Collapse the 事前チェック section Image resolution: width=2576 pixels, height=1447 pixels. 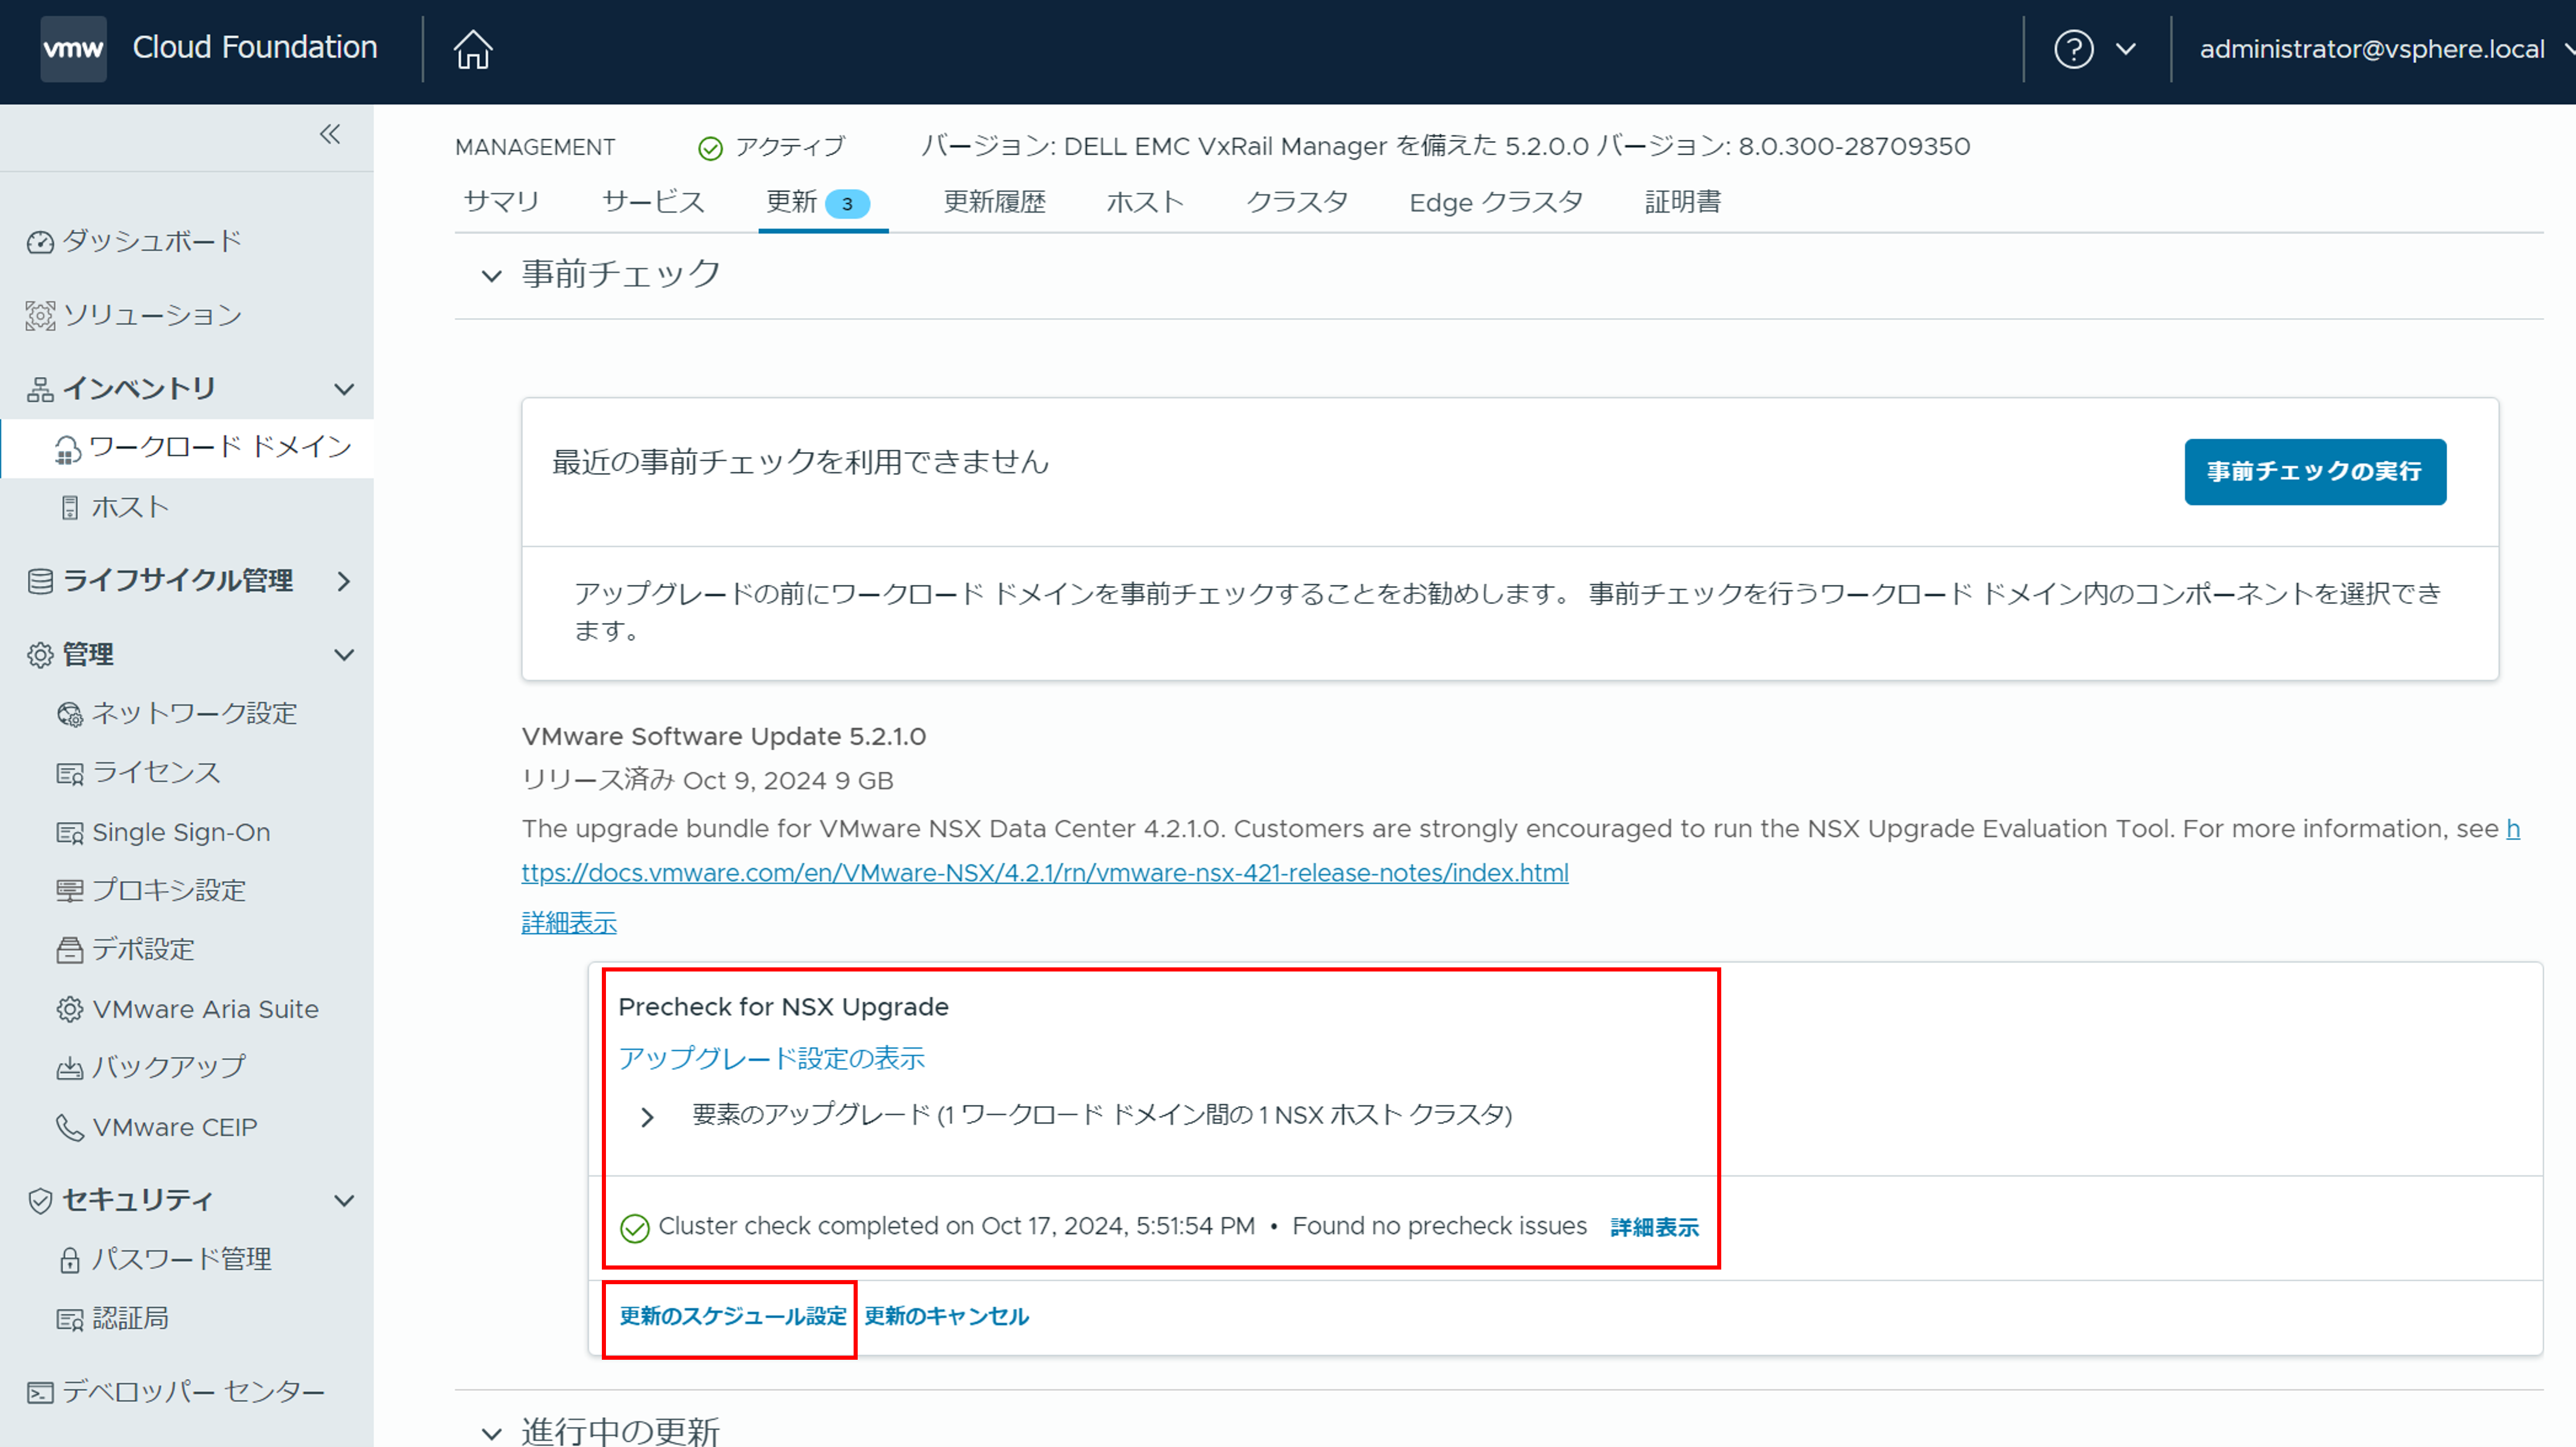pos(491,276)
